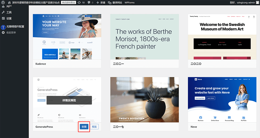Click the 设置 settings icon in the sidebar
Image resolution: width=260 pixels, height=138 pixels.
3,18
